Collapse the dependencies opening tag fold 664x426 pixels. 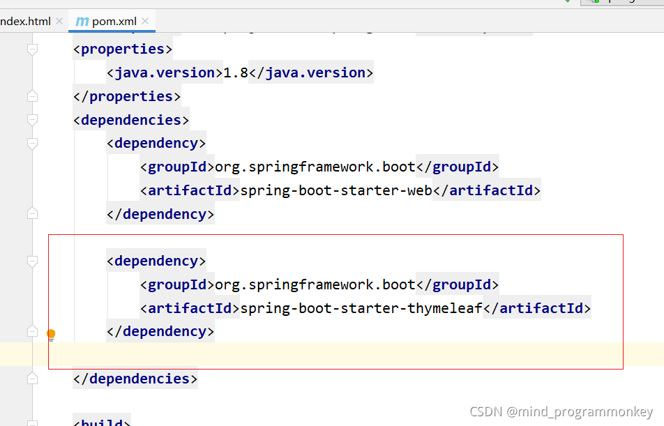pos(32,120)
